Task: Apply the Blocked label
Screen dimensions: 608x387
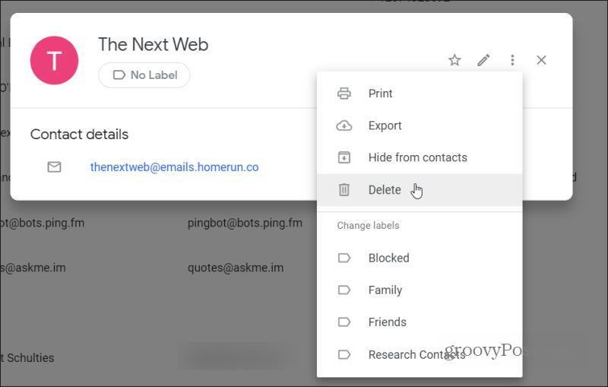Action: [x=420, y=258]
